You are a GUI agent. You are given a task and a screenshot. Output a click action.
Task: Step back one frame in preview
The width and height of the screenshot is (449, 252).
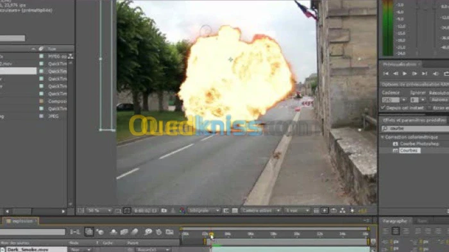click(396, 74)
